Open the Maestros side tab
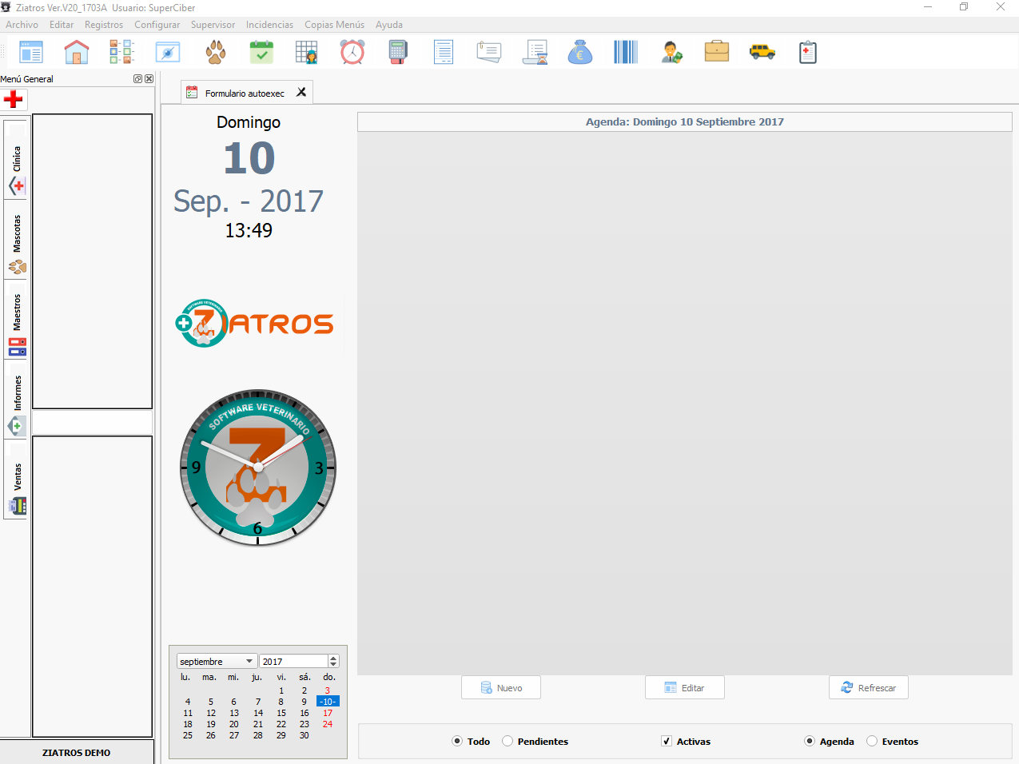Image resolution: width=1019 pixels, height=764 pixels. coord(16,320)
